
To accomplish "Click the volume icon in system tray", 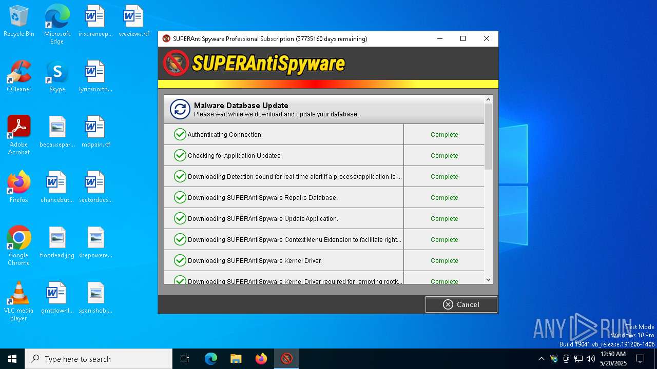I will [590, 359].
